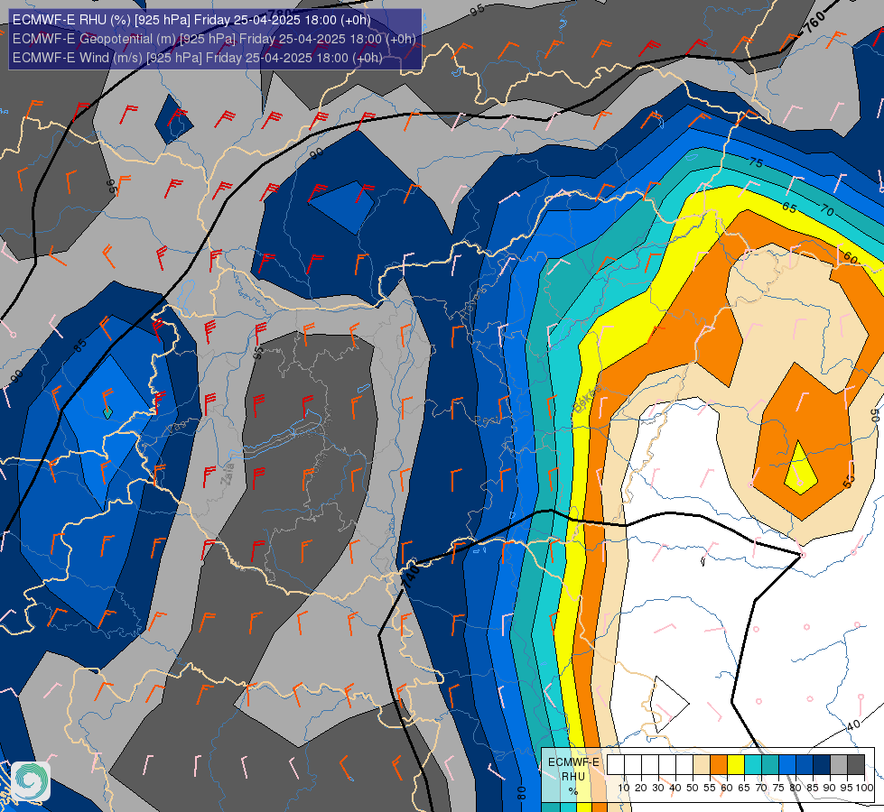Click the 40 contour label on the map
Screen dimensions: 884x812
coord(853,724)
